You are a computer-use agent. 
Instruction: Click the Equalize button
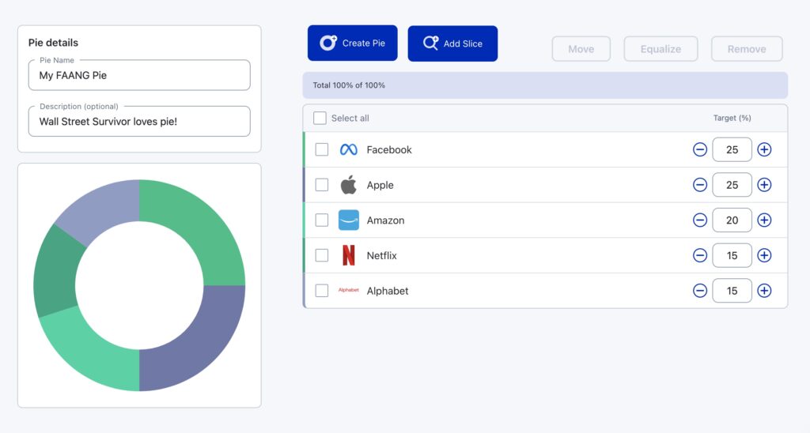660,49
